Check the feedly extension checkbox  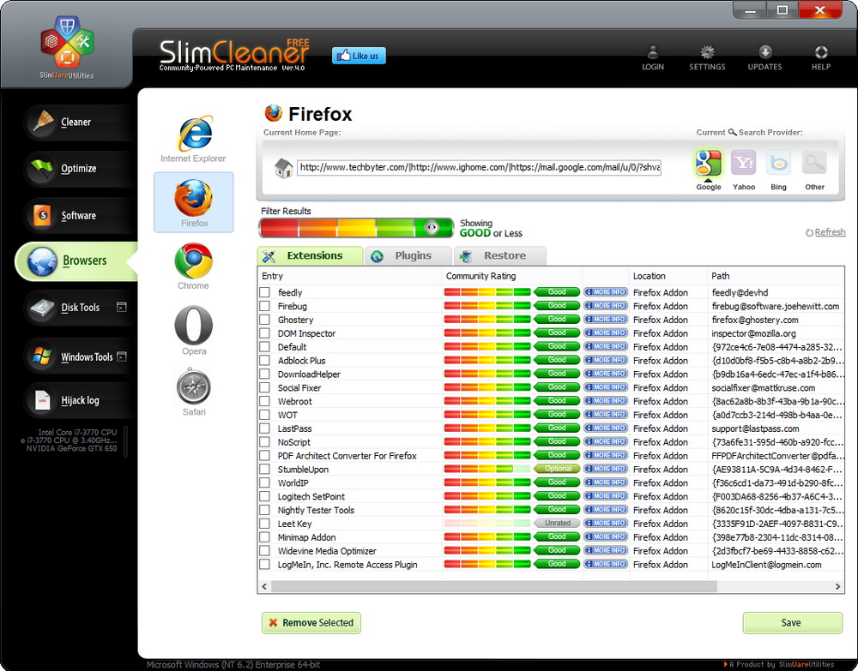(x=265, y=292)
